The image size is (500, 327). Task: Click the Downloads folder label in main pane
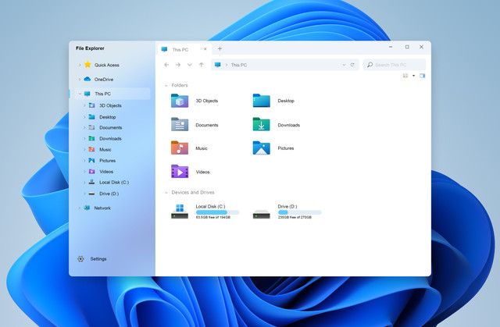point(288,125)
